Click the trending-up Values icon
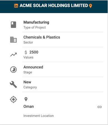108x125 pixels. [x=14, y=55]
